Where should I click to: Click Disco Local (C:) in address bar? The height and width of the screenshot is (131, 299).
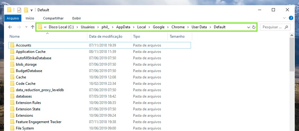point(61,27)
